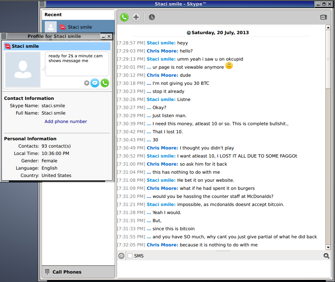Click the Skype Name value staci.smile
335x282 pixels.
pos(53,106)
